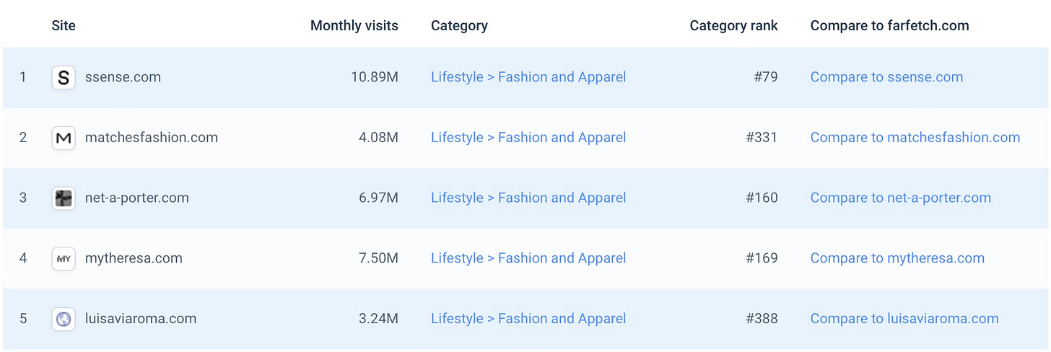Click the 4.08M monthly visits value
The width and height of the screenshot is (1051, 352).
(378, 138)
